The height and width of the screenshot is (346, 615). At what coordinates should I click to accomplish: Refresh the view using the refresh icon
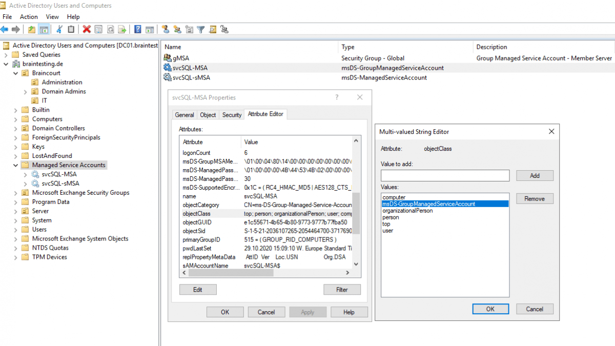[110, 29]
